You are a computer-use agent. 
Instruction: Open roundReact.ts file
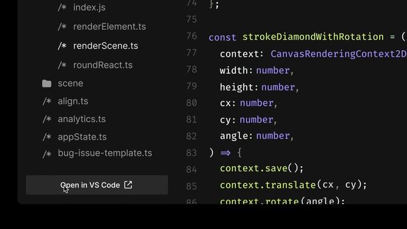click(x=102, y=65)
